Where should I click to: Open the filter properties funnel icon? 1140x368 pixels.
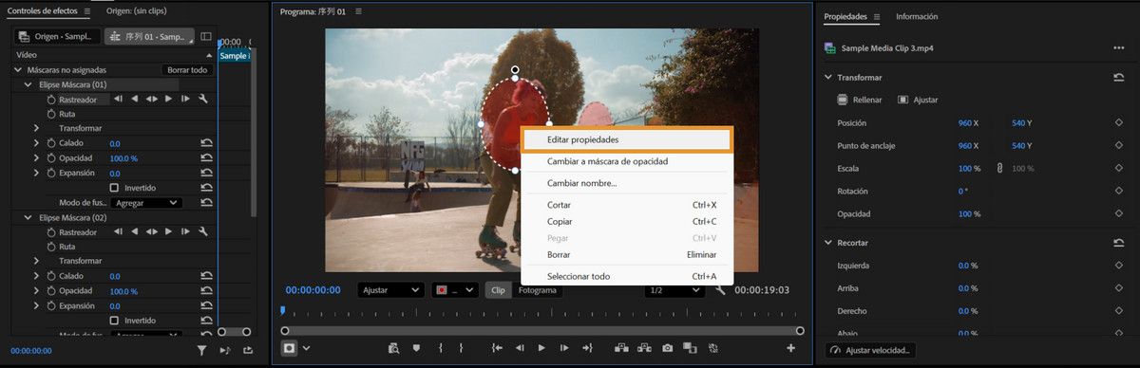[x=201, y=351]
